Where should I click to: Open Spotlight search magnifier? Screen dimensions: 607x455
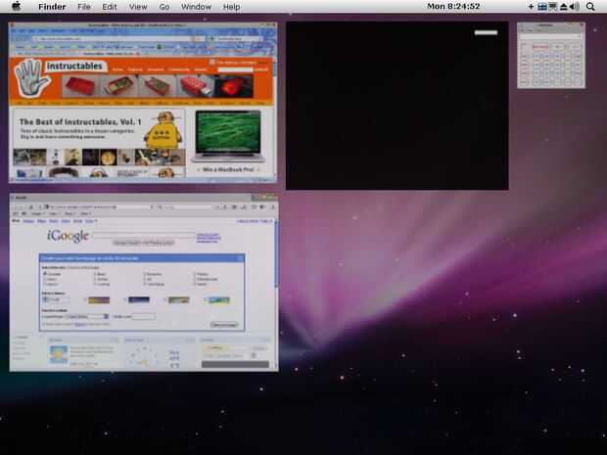coord(590,7)
